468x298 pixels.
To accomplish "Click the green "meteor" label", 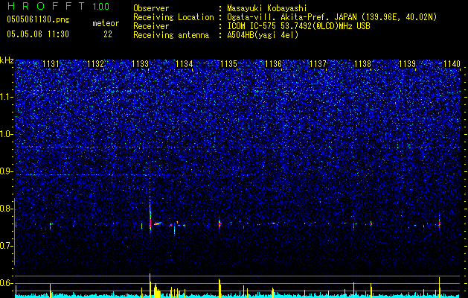I will point(106,23).
